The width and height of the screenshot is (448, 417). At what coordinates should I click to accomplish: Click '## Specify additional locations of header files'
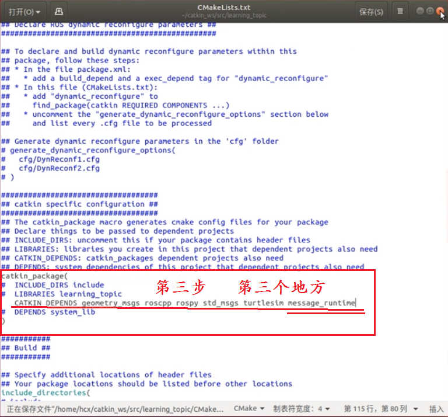tap(106, 375)
